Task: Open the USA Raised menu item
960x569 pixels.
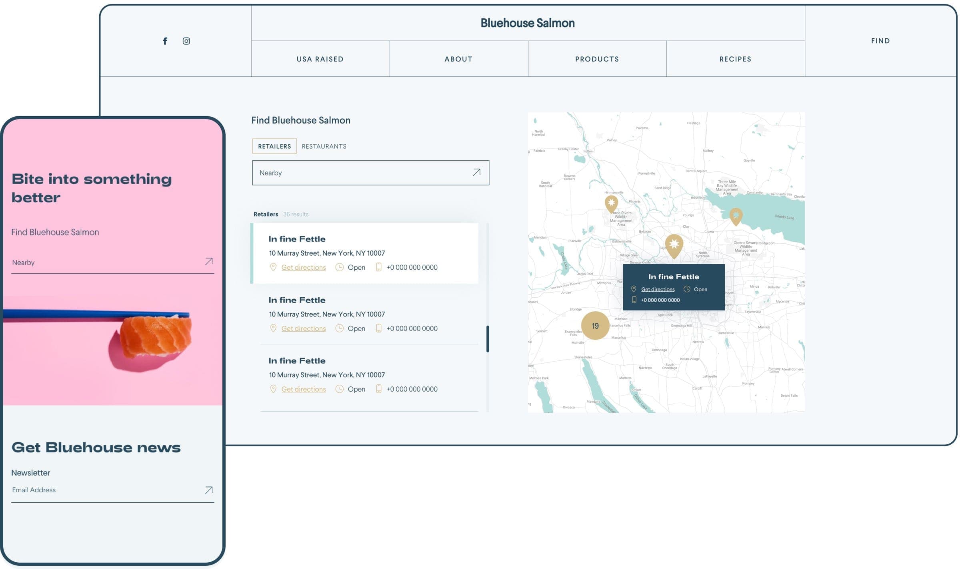Action: coord(321,59)
